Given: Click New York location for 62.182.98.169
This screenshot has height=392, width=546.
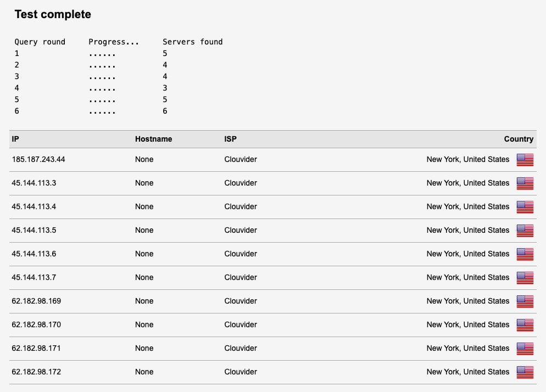Looking at the screenshot, I should [467, 301].
